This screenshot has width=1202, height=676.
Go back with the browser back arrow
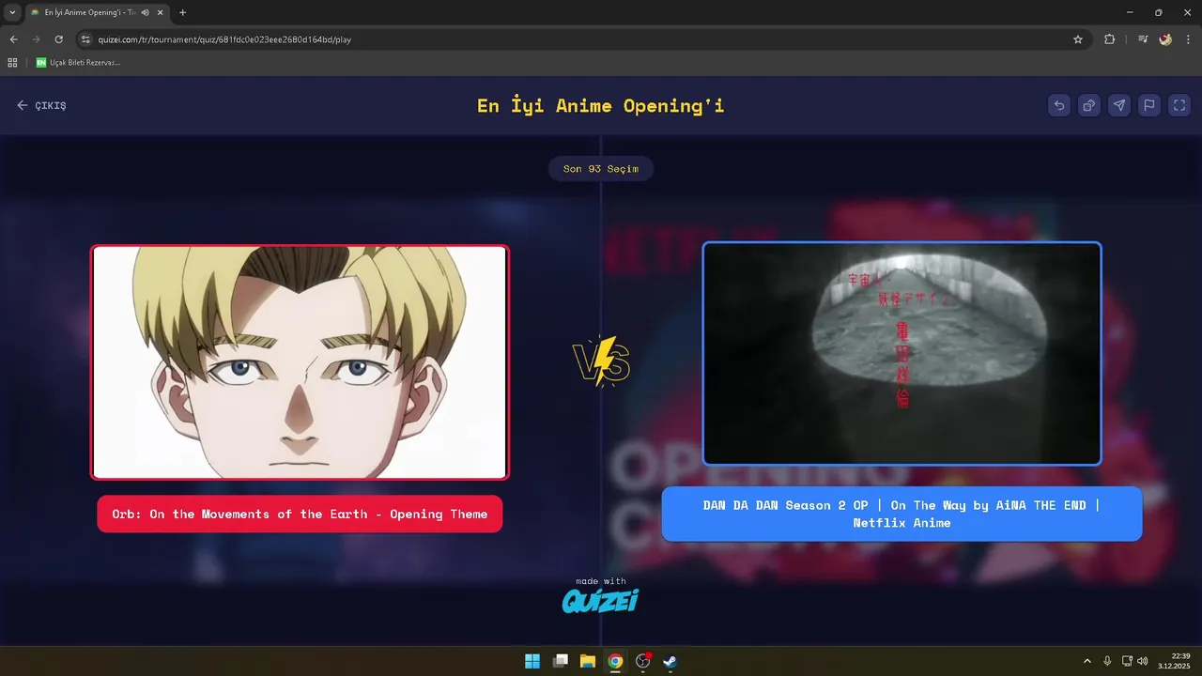[x=13, y=39]
